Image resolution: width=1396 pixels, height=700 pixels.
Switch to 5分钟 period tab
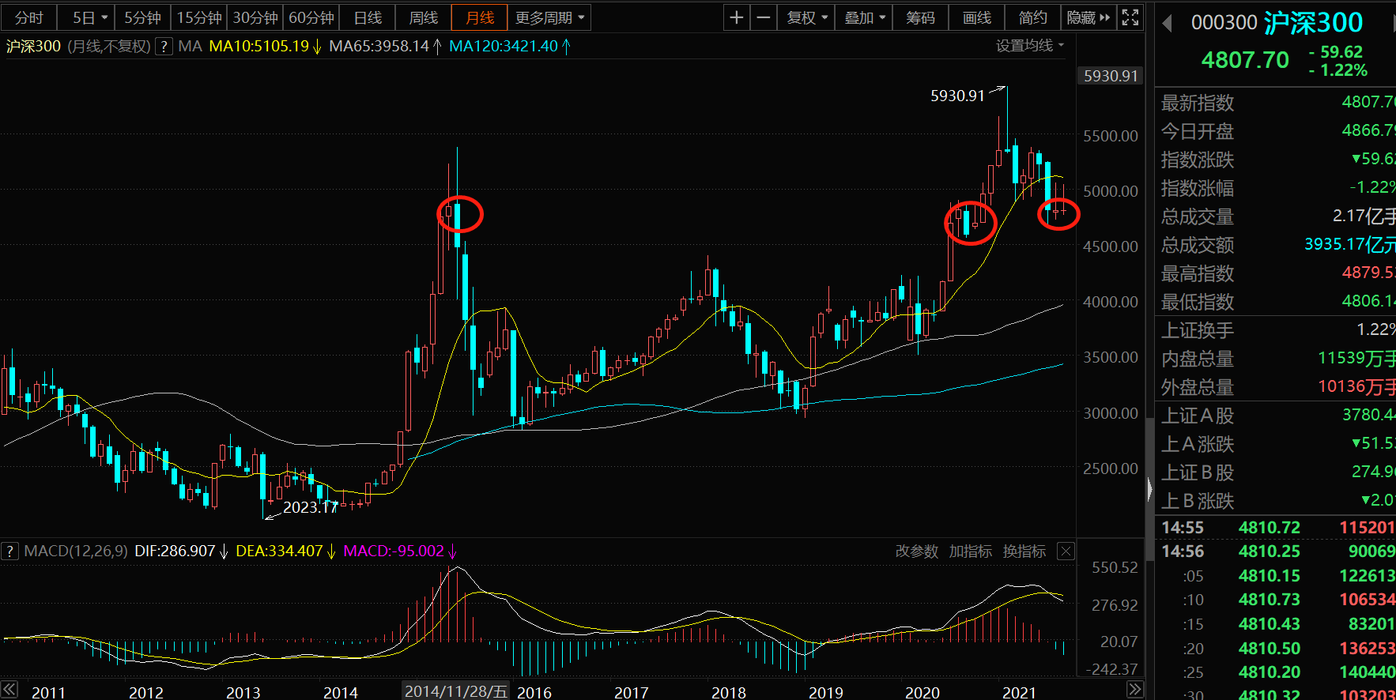pos(142,17)
